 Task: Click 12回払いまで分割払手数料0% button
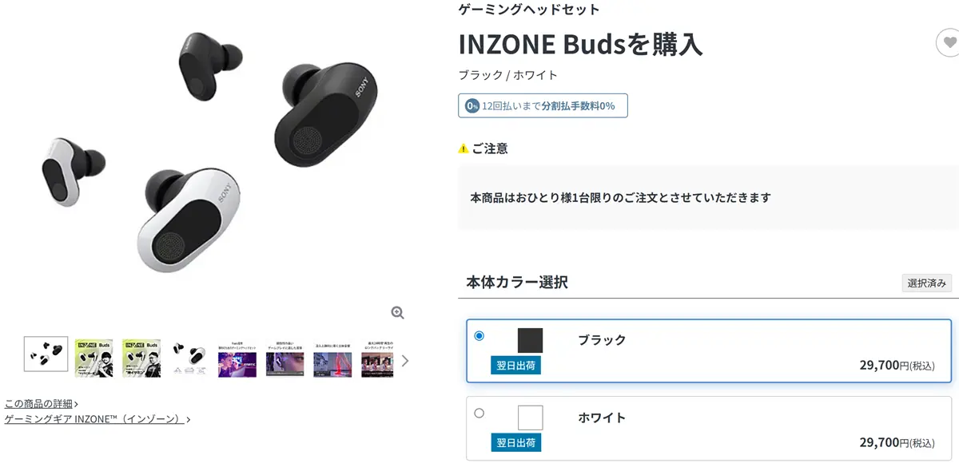coord(543,105)
